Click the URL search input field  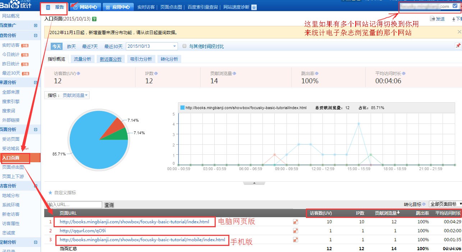75,205
